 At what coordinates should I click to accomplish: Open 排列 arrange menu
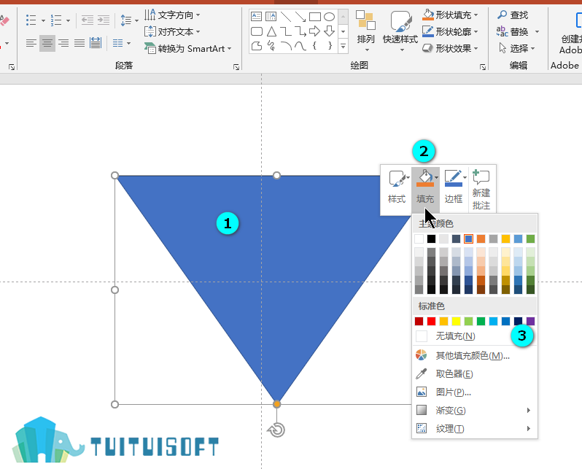tap(366, 31)
